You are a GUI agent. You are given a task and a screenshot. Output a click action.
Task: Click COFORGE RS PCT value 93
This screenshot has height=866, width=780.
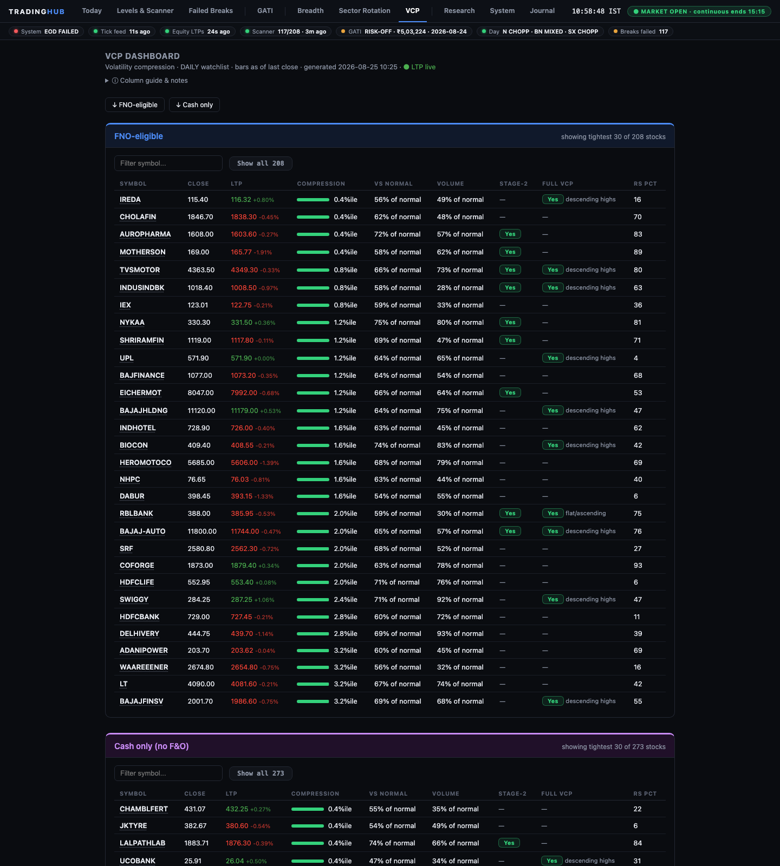pyautogui.click(x=638, y=566)
